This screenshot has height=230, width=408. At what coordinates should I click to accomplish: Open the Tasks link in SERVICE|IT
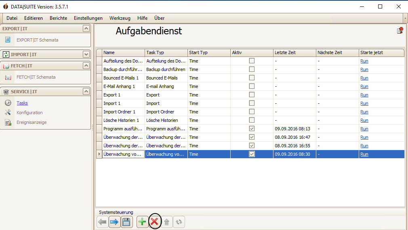click(22, 103)
